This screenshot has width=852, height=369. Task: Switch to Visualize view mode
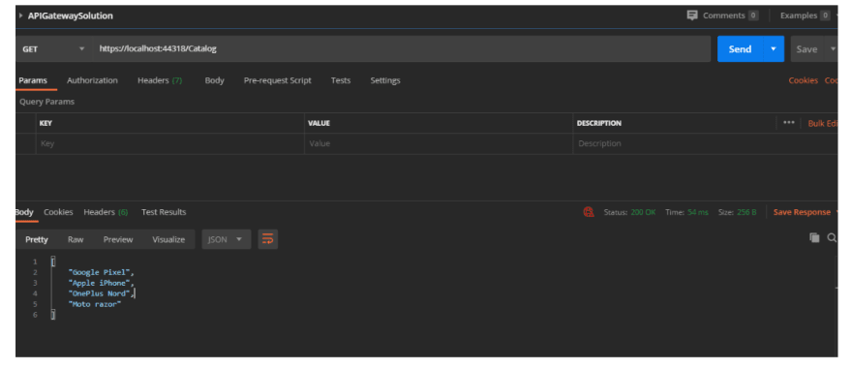point(168,239)
